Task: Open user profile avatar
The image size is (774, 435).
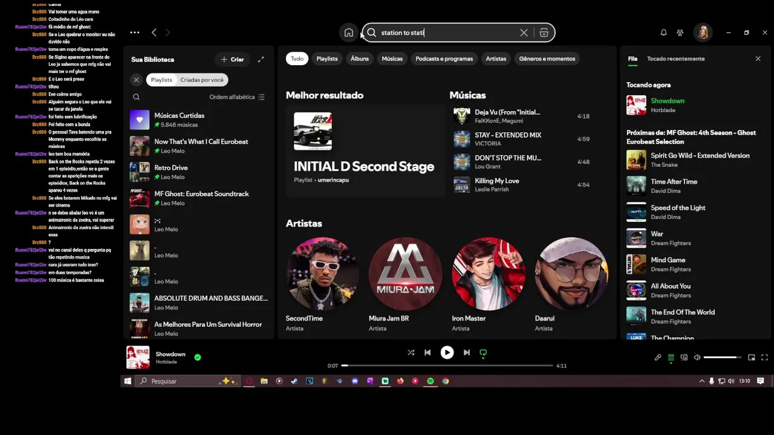Action: click(703, 33)
